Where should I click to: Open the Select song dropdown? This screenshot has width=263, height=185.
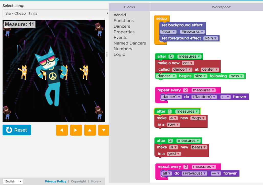coord(56,13)
